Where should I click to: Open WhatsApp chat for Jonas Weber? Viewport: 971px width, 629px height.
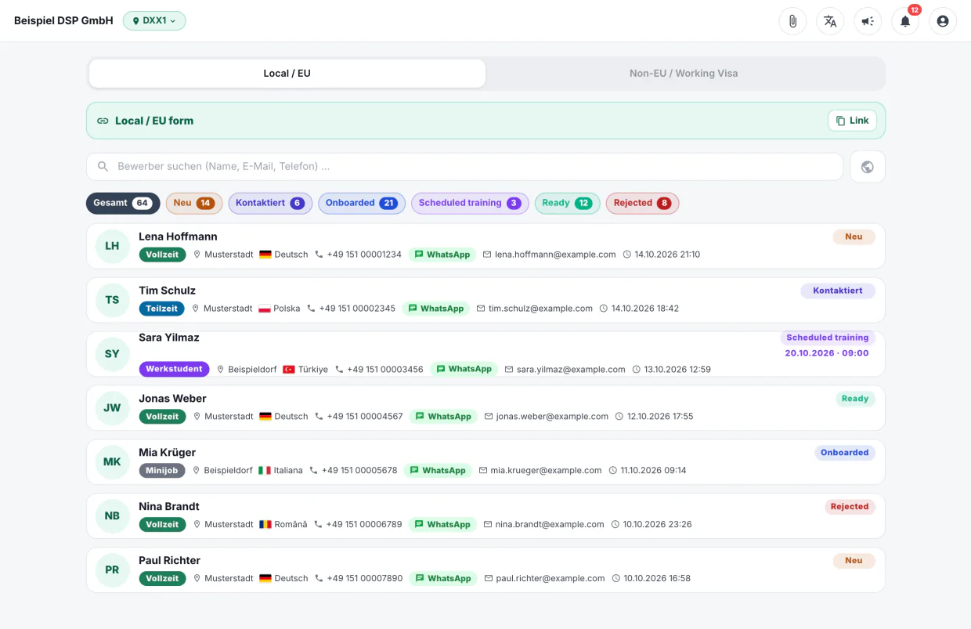point(443,417)
